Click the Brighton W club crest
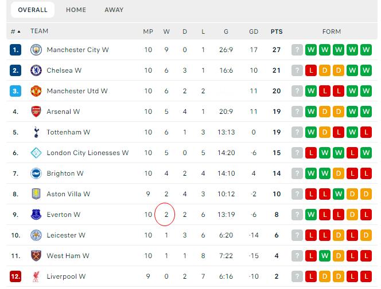Viewport: 381px width, 289px height. point(36,173)
